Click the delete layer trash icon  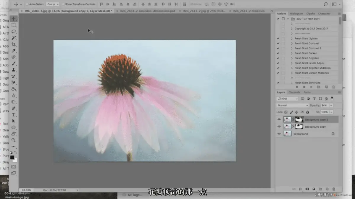pos(334,189)
